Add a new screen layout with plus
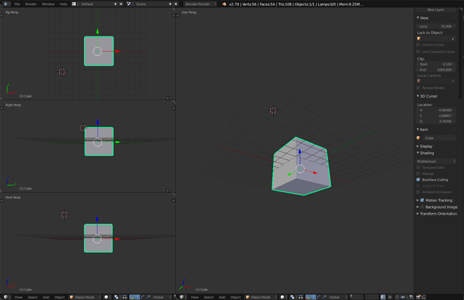Image resolution: width=464 pixels, height=300 pixels. coord(115,4)
